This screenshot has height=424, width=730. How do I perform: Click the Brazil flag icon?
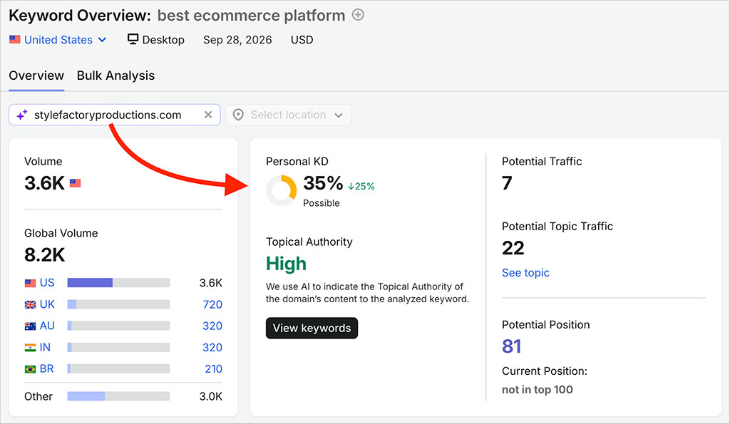click(x=30, y=368)
